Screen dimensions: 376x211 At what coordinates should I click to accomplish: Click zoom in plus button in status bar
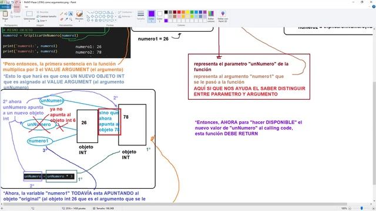373,209
